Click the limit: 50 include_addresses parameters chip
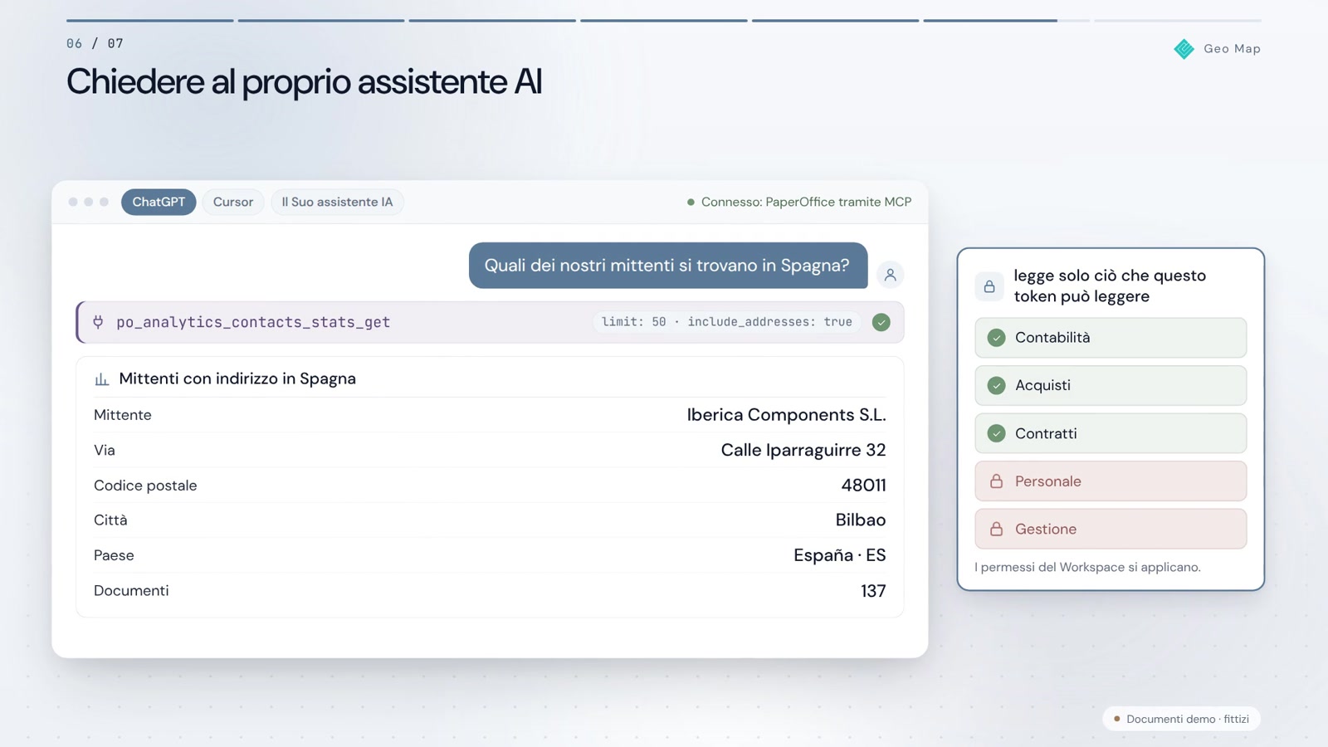This screenshot has width=1328, height=747. pyautogui.click(x=726, y=322)
